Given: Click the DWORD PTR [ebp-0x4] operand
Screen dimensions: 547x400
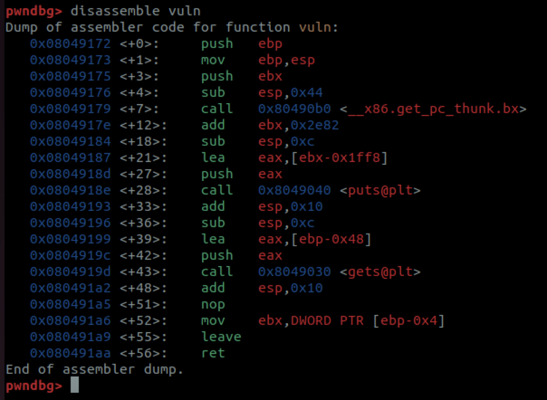Looking at the screenshot, I should pyautogui.click(x=368, y=320).
